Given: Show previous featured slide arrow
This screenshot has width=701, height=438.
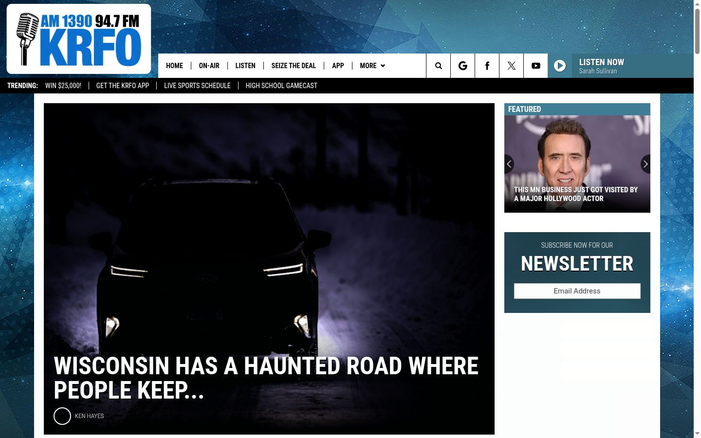Looking at the screenshot, I should click(509, 164).
